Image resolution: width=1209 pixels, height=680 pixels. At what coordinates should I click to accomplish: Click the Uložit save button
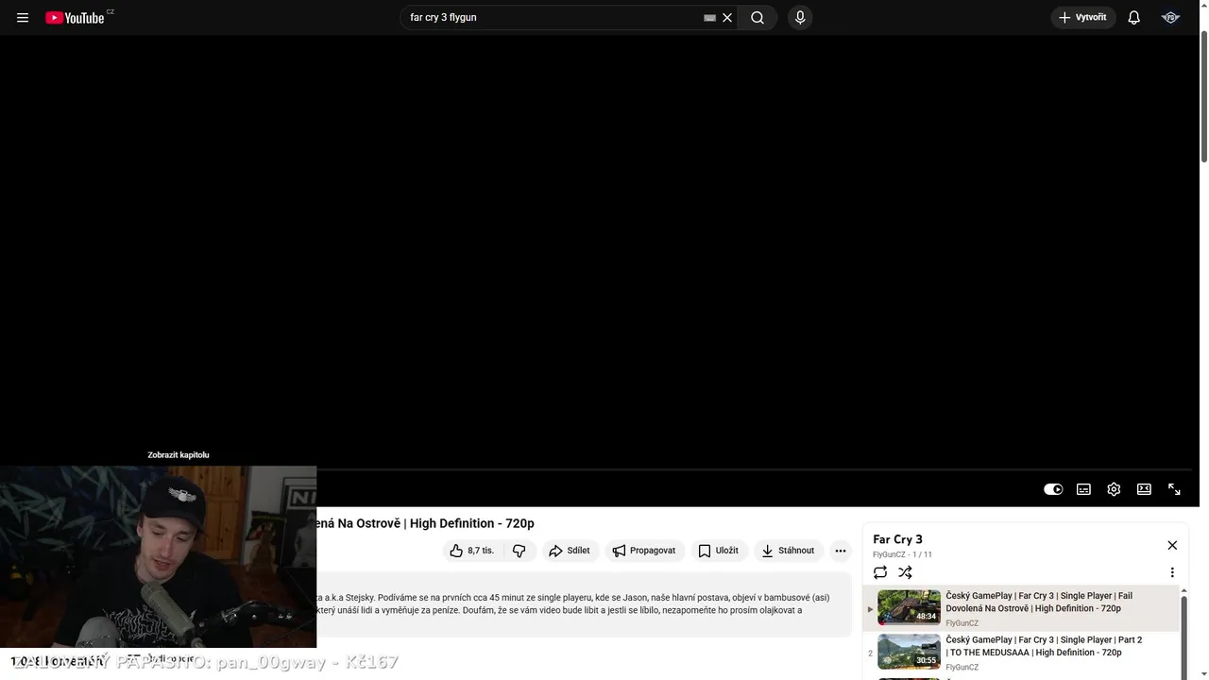pos(719,551)
